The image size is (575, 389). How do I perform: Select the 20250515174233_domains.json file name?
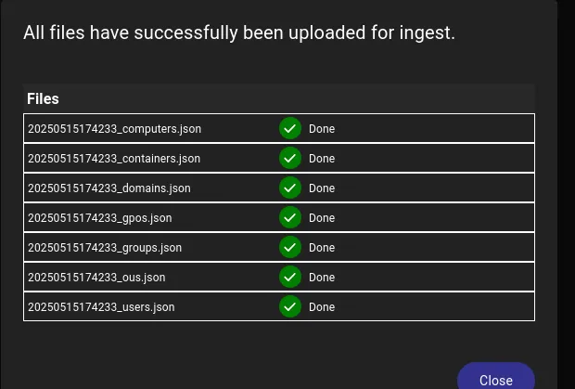pyautogui.click(x=109, y=188)
